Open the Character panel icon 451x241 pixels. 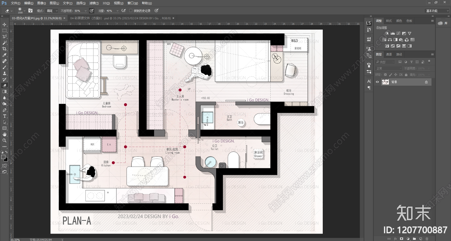(369, 81)
